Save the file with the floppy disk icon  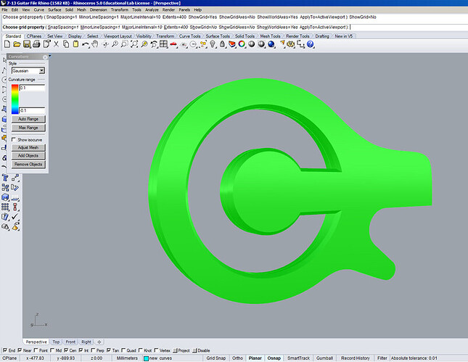(x=27, y=44)
